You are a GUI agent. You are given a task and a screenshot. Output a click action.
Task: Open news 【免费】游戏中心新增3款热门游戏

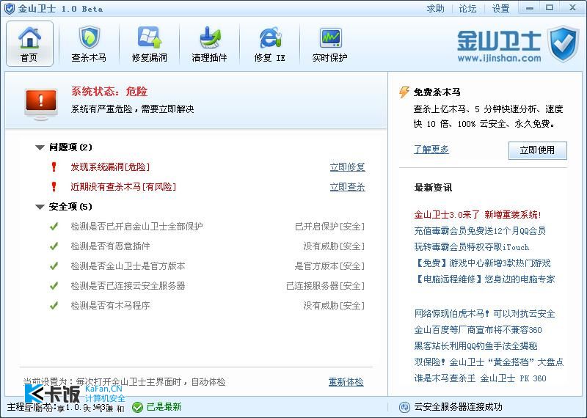[x=482, y=263]
